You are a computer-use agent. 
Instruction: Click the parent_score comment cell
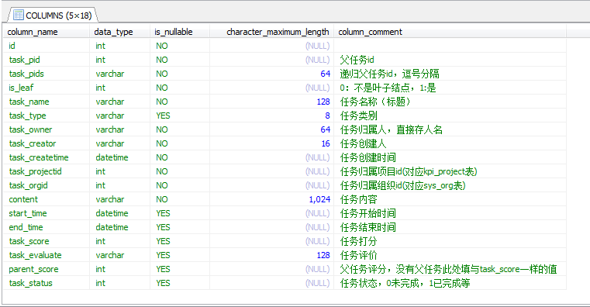coord(450,269)
